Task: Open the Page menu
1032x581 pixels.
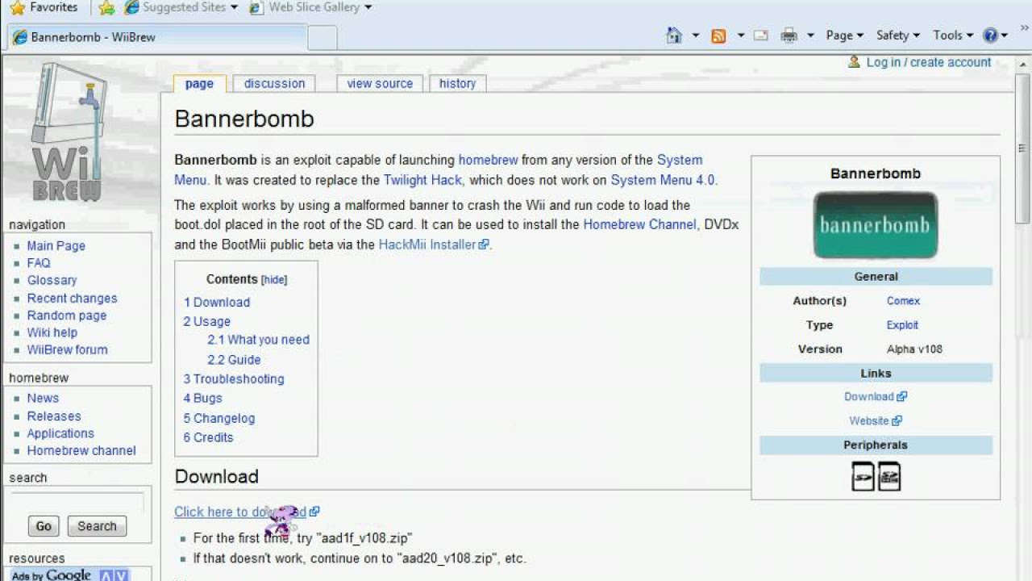Action: (x=844, y=36)
